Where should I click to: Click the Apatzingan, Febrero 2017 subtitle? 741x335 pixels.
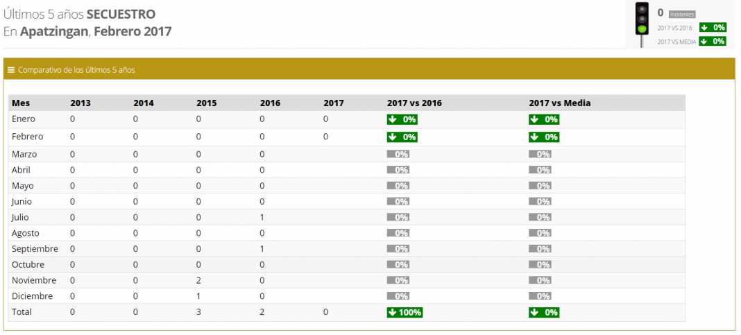click(x=87, y=32)
